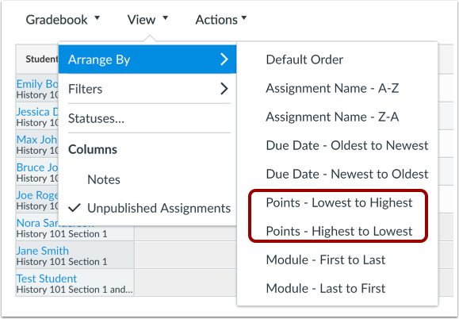The width and height of the screenshot is (459, 319).
Task: Click the empty grade cell in Jane Smith's row
Action: (x=186, y=255)
